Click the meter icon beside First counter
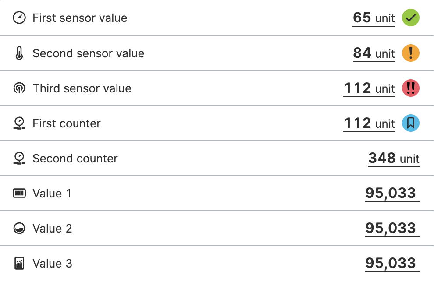The width and height of the screenshot is (434, 282). (x=19, y=123)
